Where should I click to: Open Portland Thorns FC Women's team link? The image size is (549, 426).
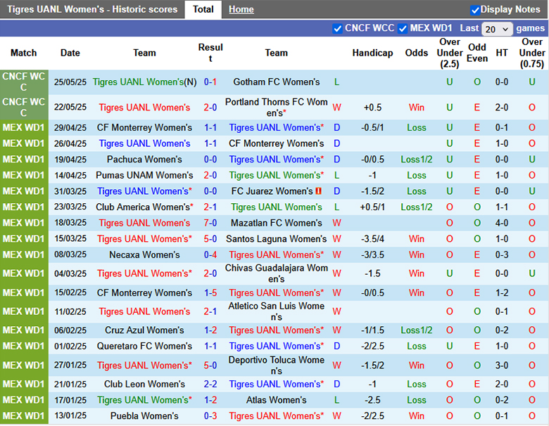click(276, 108)
